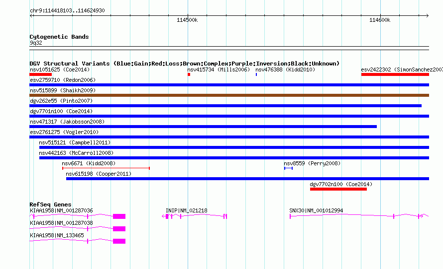Click the 114500k ruler label
Screen dimensions: 443x269
coord(187,20)
